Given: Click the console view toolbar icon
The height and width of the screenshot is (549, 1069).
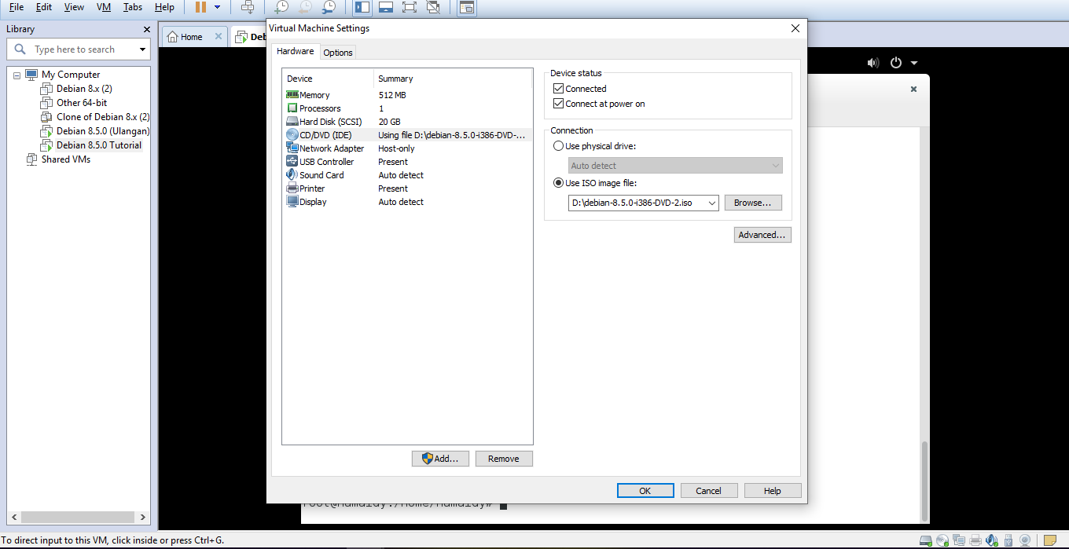Looking at the screenshot, I should point(467,8).
